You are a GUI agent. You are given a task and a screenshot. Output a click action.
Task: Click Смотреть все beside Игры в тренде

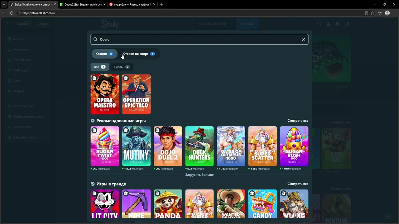pyautogui.click(x=298, y=184)
